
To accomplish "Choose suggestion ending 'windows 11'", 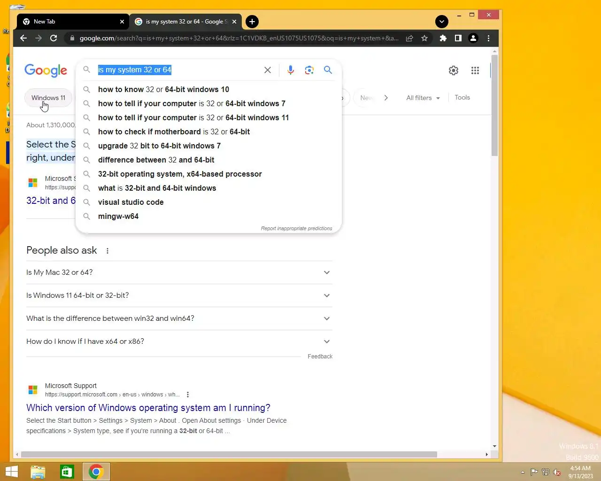I will (x=208, y=117).
